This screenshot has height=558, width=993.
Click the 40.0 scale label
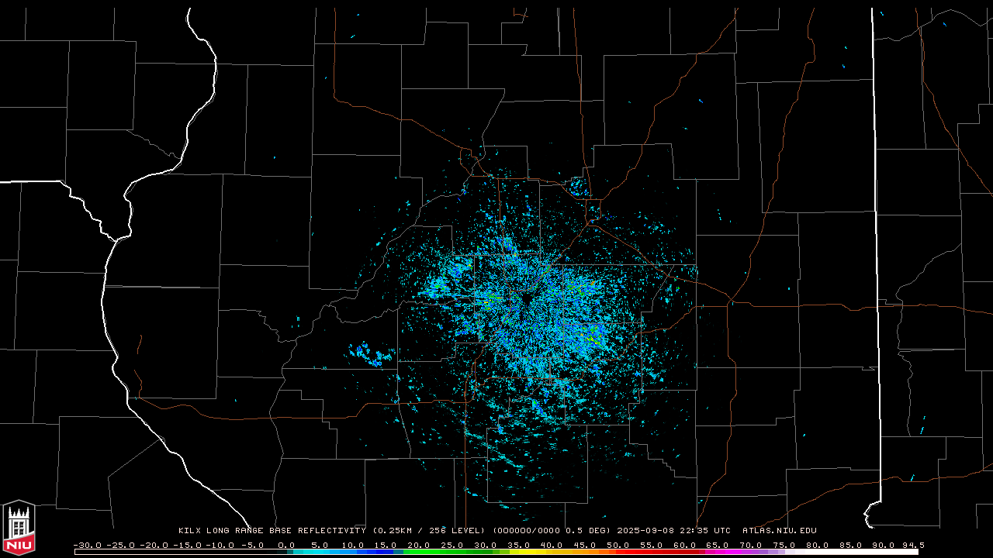552,545
